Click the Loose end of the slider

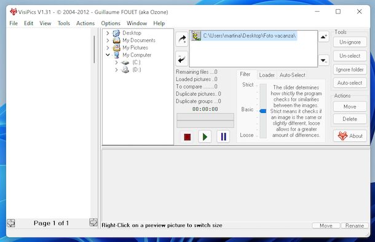[x=247, y=135]
